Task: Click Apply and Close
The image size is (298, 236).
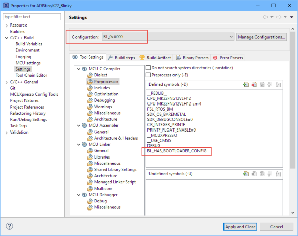Action: click(240, 227)
